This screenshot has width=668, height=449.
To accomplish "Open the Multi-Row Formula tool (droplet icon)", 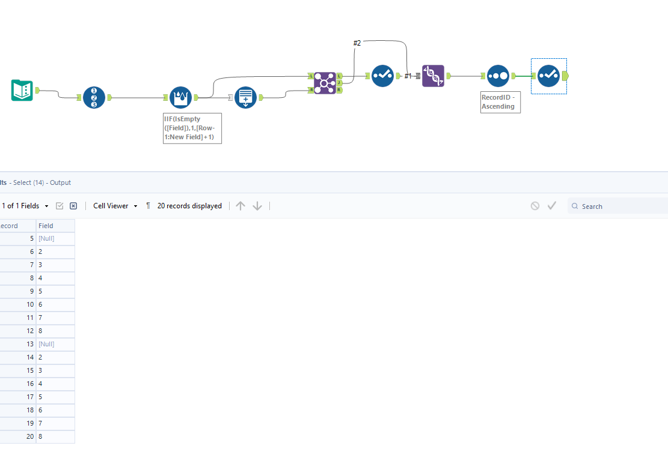I will pyautogui.click(x=180, y=97).
